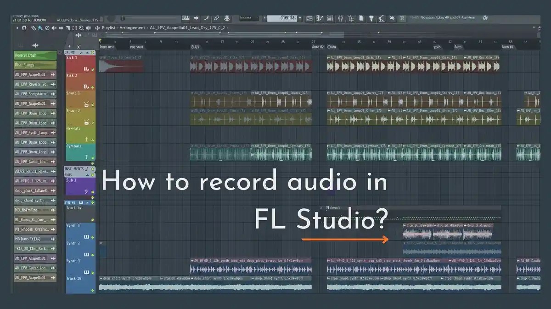Toggle the metronome in the transport bar

pos(206,17)
